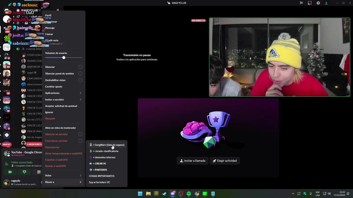Open the server icon with 16 badge
Image resolution: width=353 pixels, height=198 pixels.
click(x=7, y=109)
